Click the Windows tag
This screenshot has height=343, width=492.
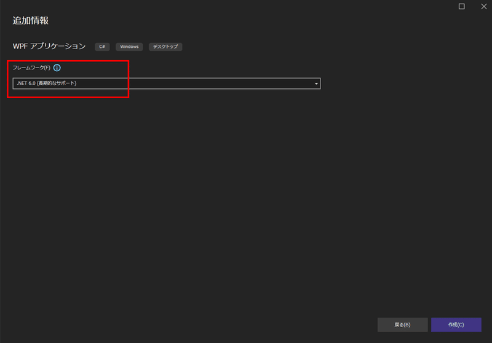pos(129,47)
